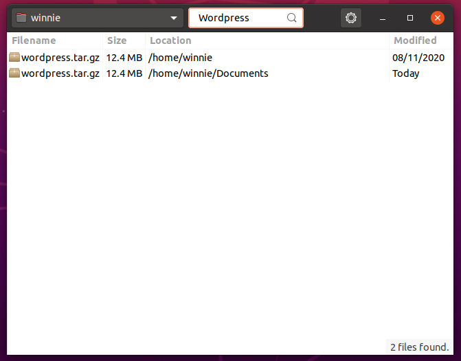Focus the Wordpress search field
Screen dimensions: 461x361
(x=246, y=18)
